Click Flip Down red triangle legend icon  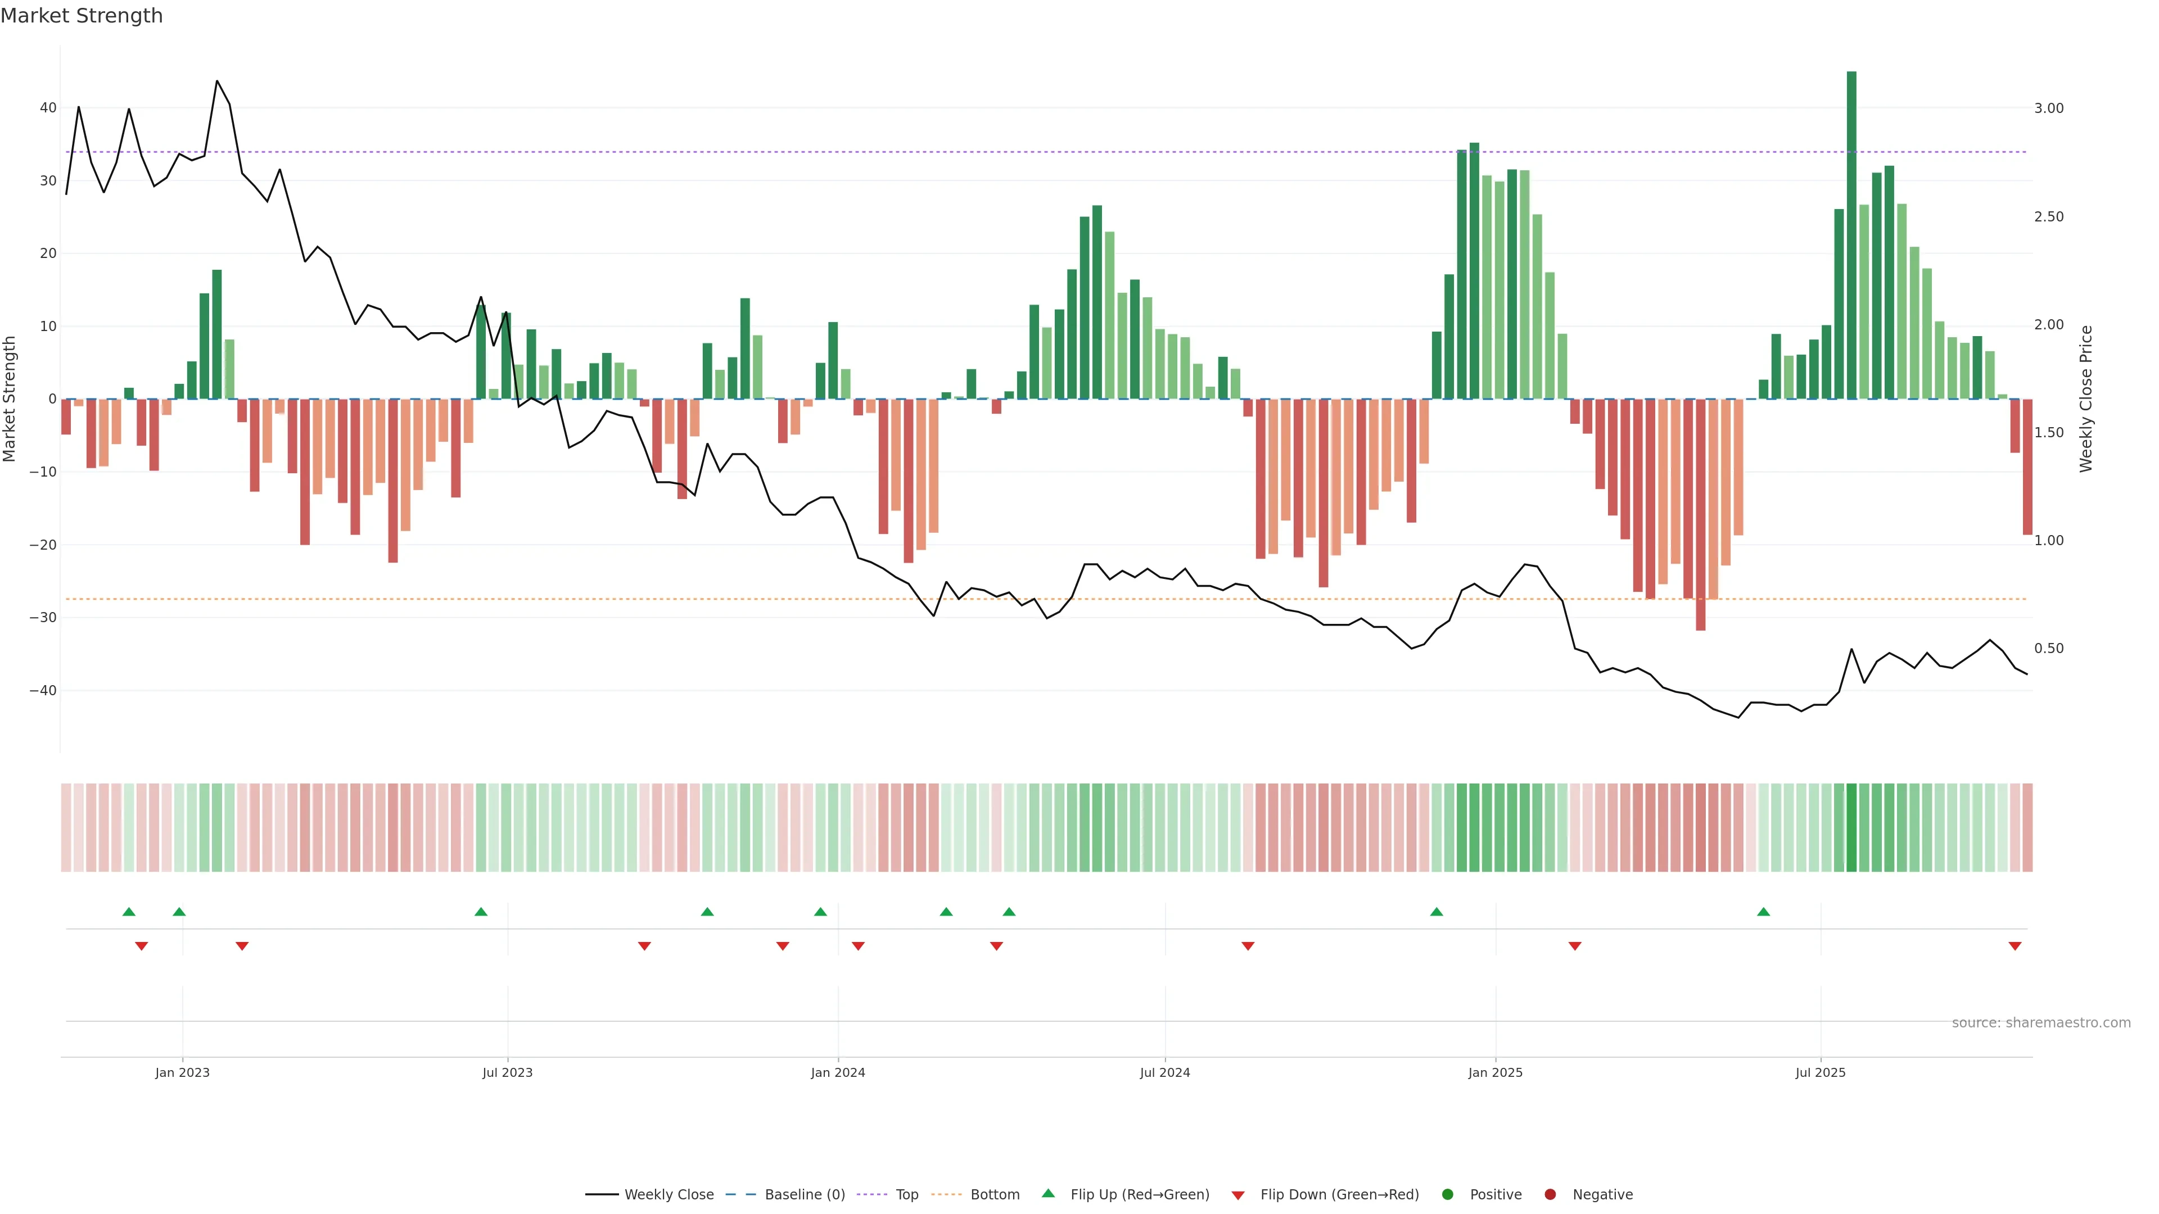point(1238,1195)
